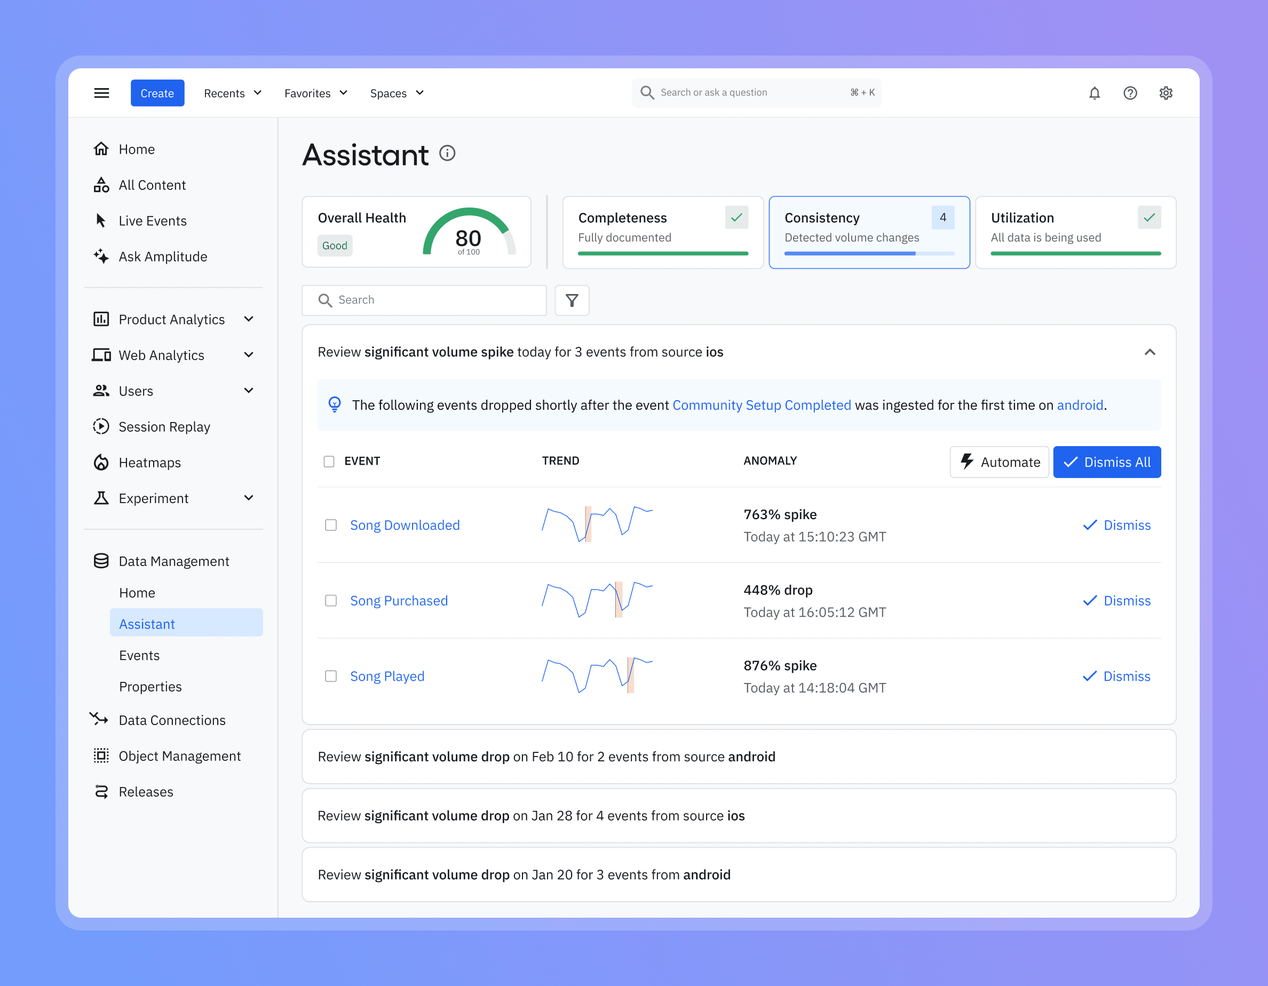The width and height of the screenshot is (1268, 986).
Task: Click the filter funnel icon
Action: (572, 300)
